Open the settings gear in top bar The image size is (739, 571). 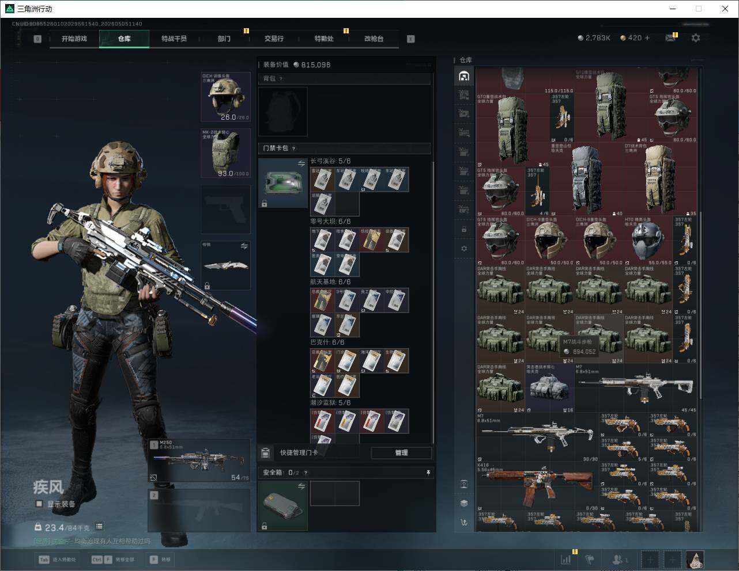[x=696, y=38]
